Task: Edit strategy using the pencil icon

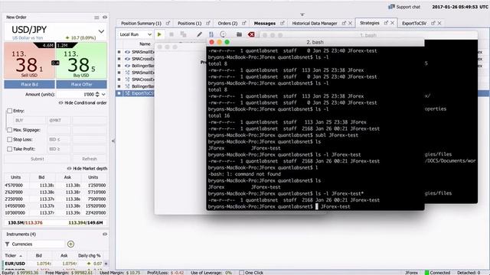Action: (199, 34)
